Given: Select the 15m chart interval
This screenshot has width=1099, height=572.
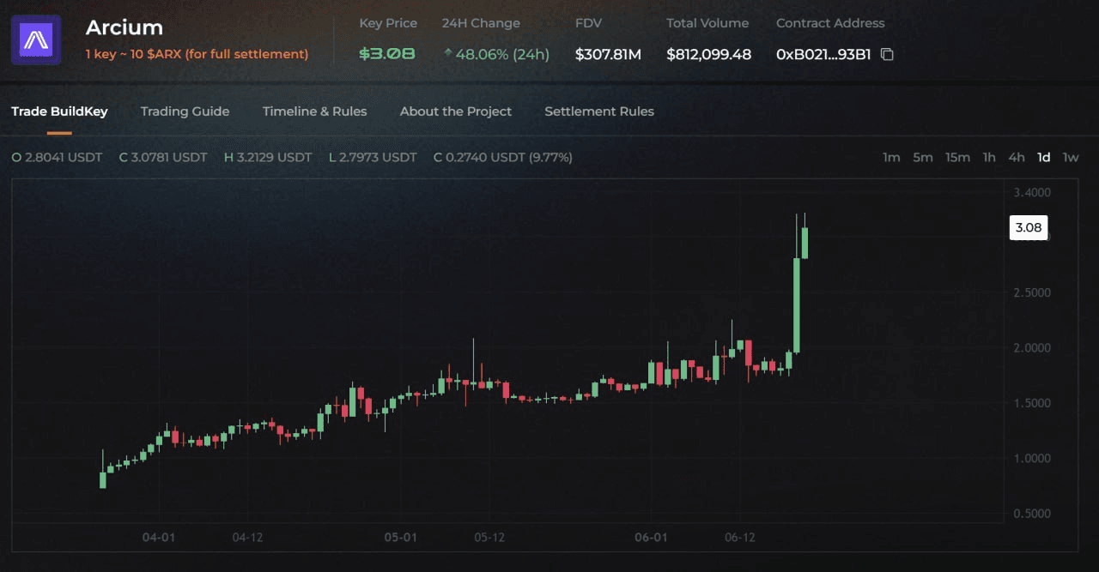Looking at the screenshot, I should point(957,157).
